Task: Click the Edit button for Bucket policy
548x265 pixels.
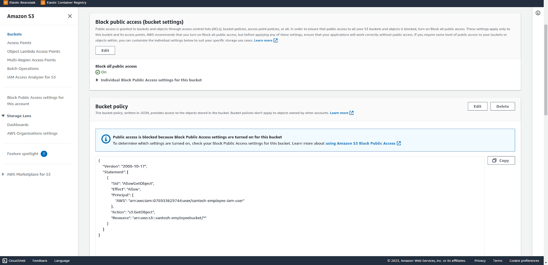Action: (477, 106)
